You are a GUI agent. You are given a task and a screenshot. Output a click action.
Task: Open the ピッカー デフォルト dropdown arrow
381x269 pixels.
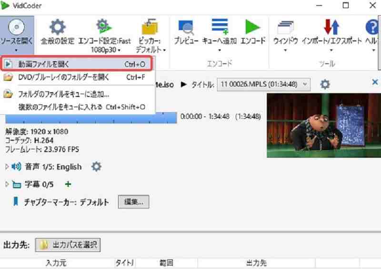pos(164,50)
